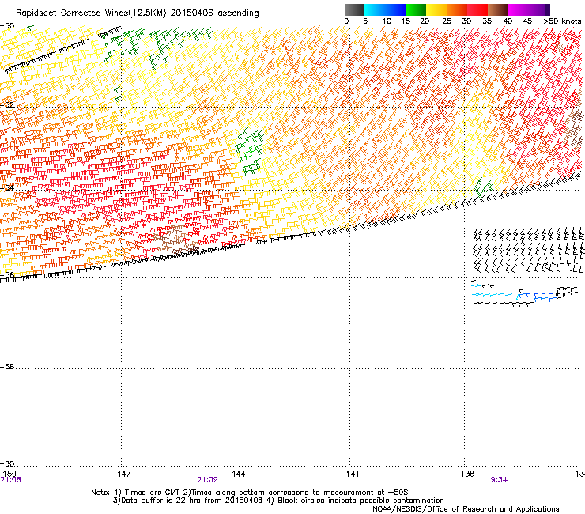The height and width of the screenshot is (514, 585).
Task: Click the -54 latitude label
Action: point(7,187)
